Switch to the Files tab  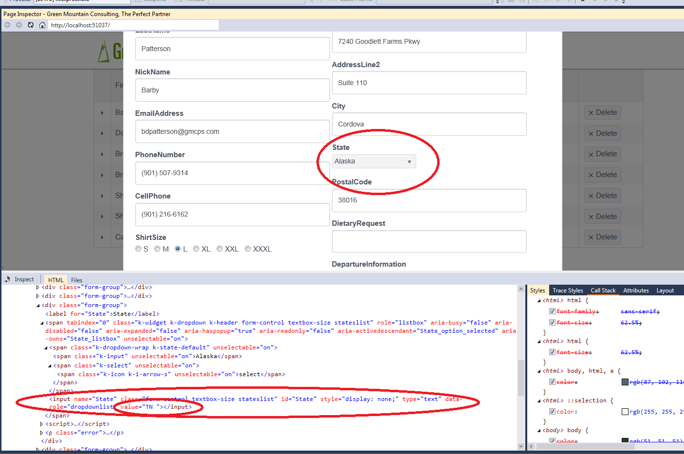point(77,280)
